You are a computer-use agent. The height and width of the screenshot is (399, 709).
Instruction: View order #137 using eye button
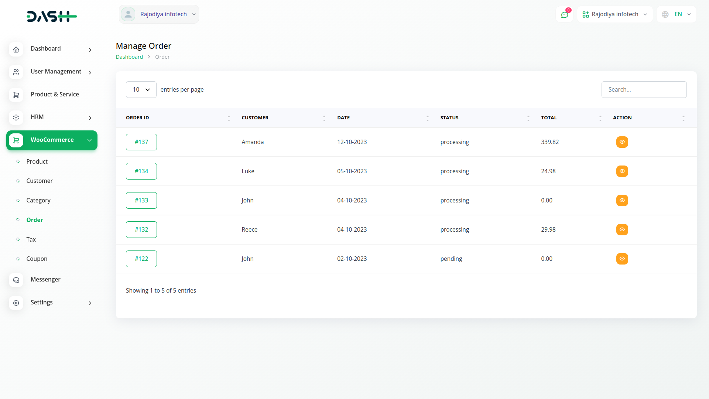click(622, 142)
